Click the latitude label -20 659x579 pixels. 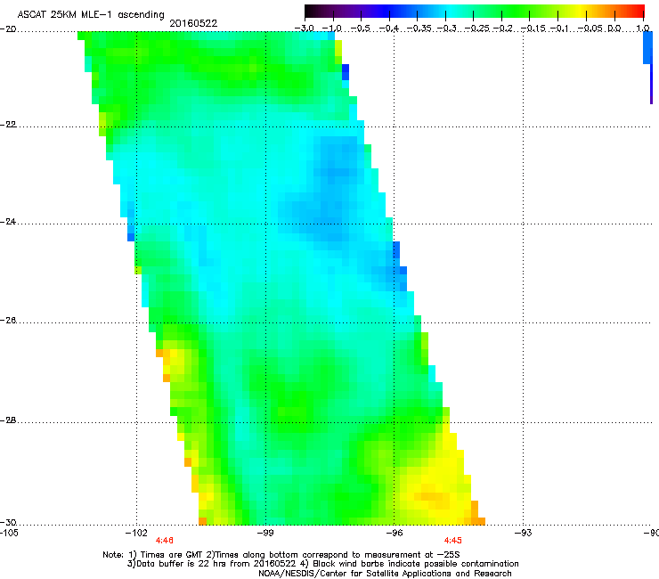pos(8,29)
